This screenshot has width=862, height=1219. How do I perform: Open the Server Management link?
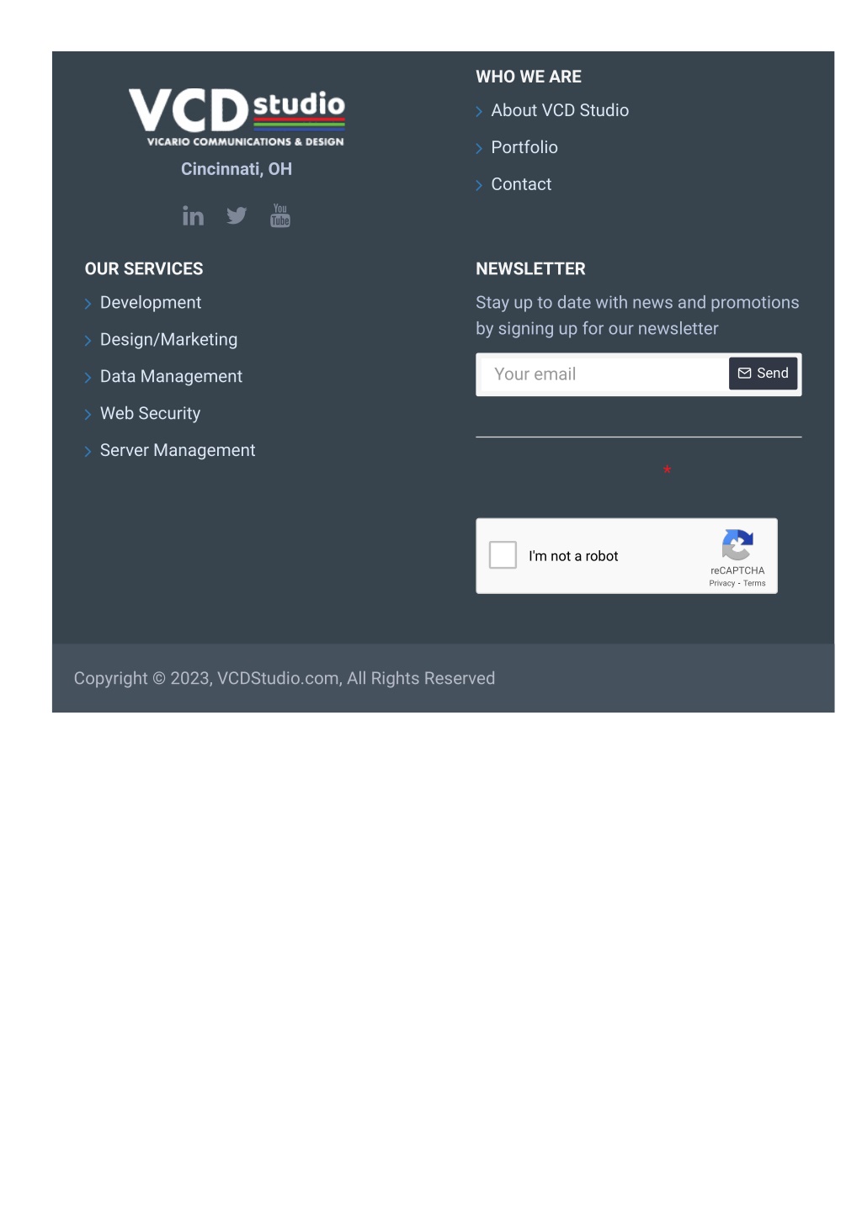(x=178, y=450)
